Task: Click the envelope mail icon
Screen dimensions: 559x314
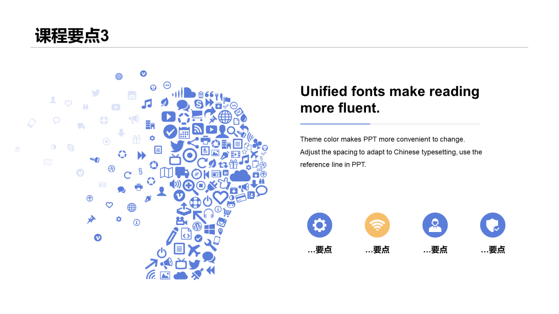Action: click(x=238, y=112)
